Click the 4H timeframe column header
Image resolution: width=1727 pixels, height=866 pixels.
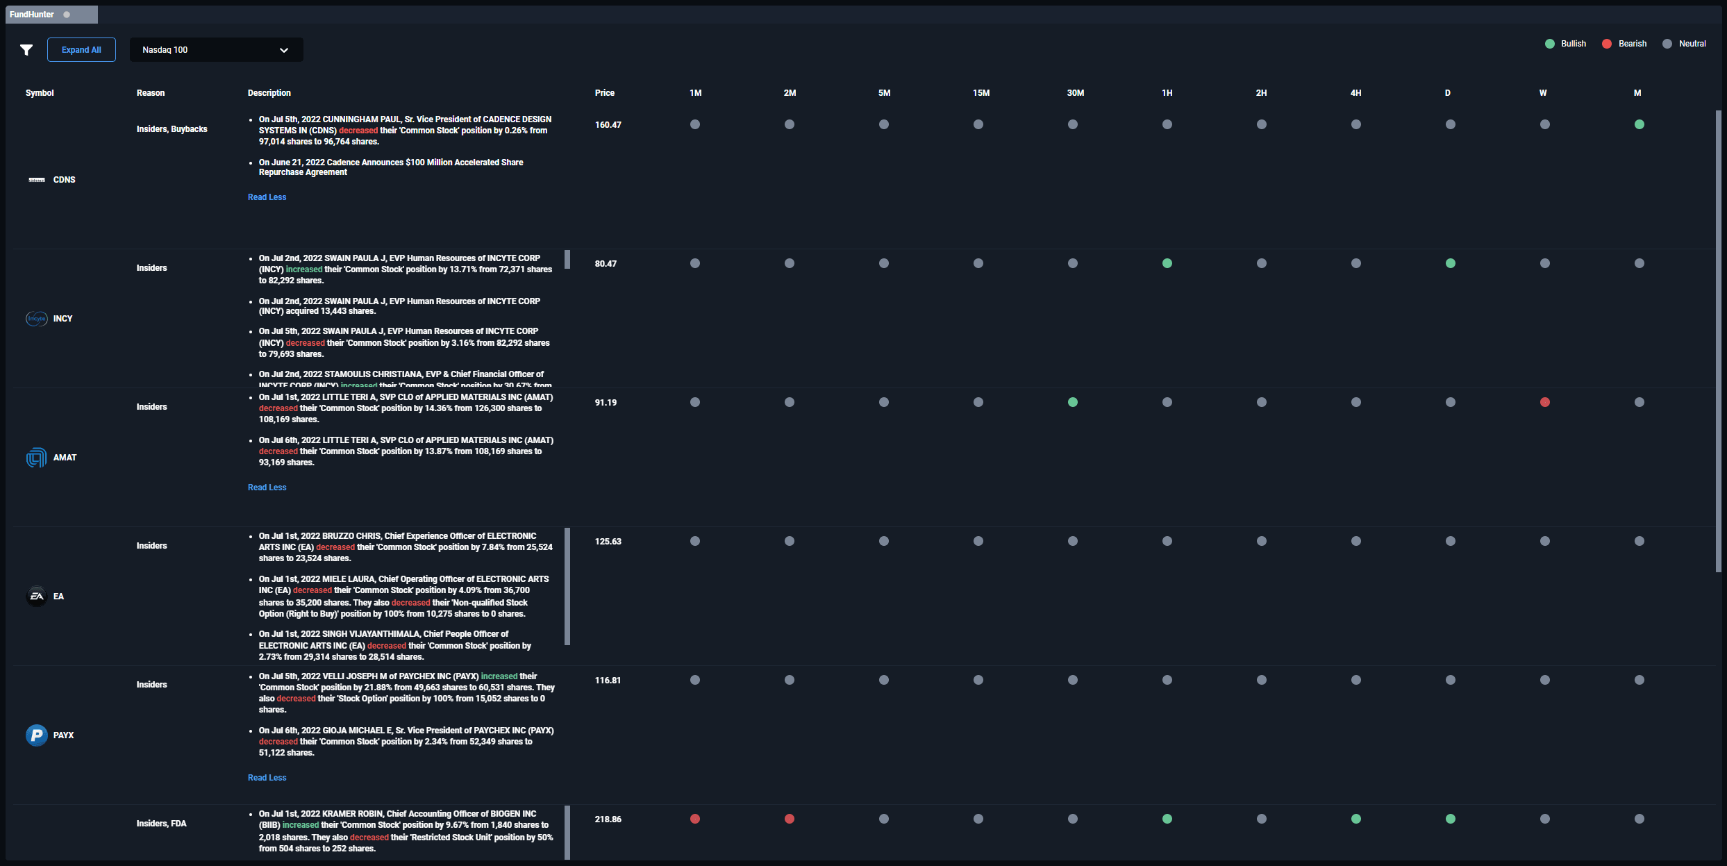tap(1356, 93)
